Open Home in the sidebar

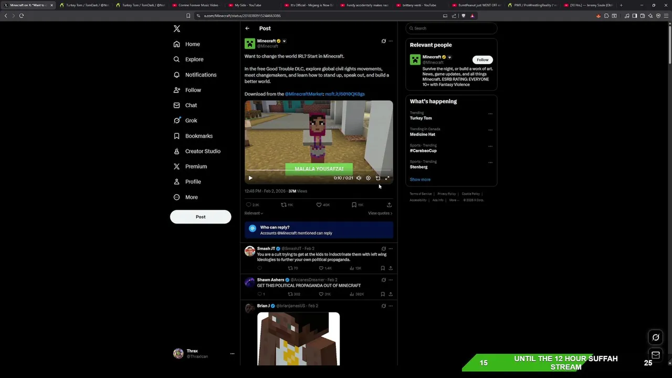point(187,44)
